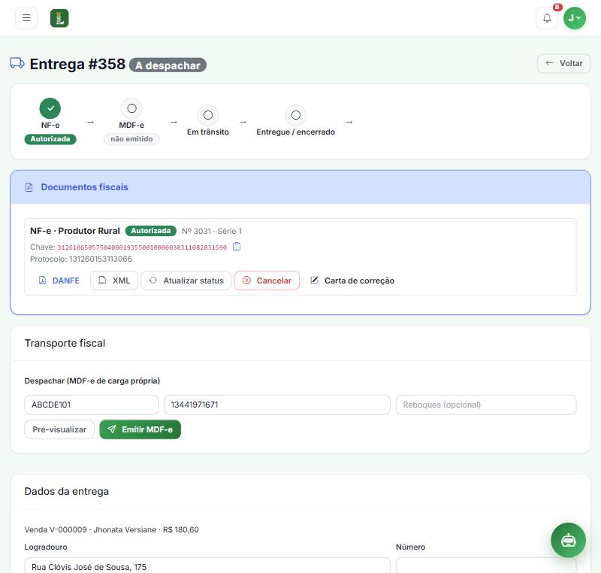Click the não emitido badge under MDF-e
The image size is (601, 573).
[131, 139]
